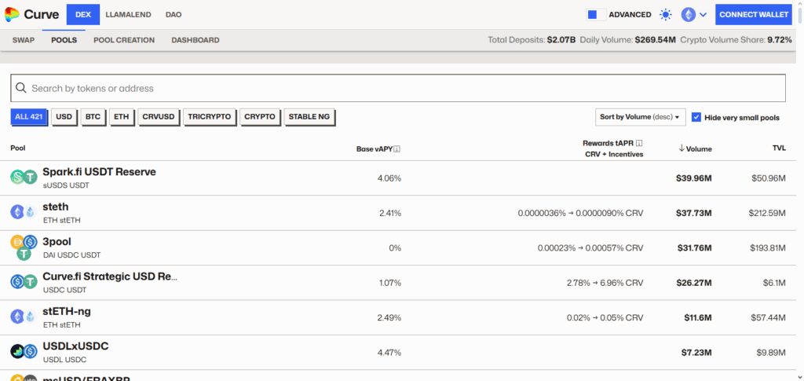Click the search by tokens field

click(x=398, y=88)
